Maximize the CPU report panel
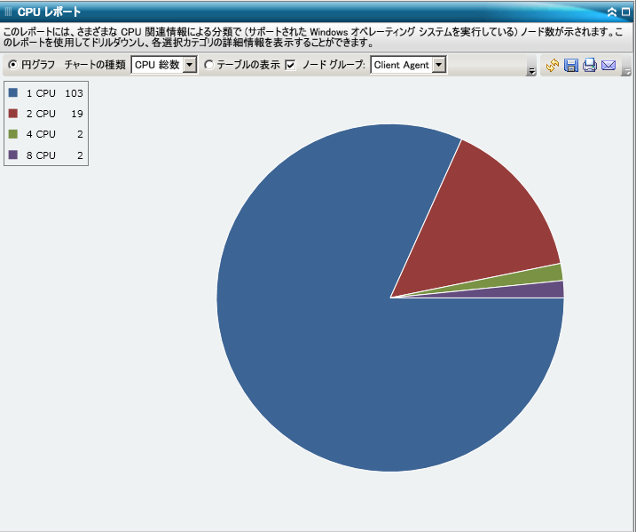Image resolution: width=636 pixels, height=532 pixels. (626, 12)
